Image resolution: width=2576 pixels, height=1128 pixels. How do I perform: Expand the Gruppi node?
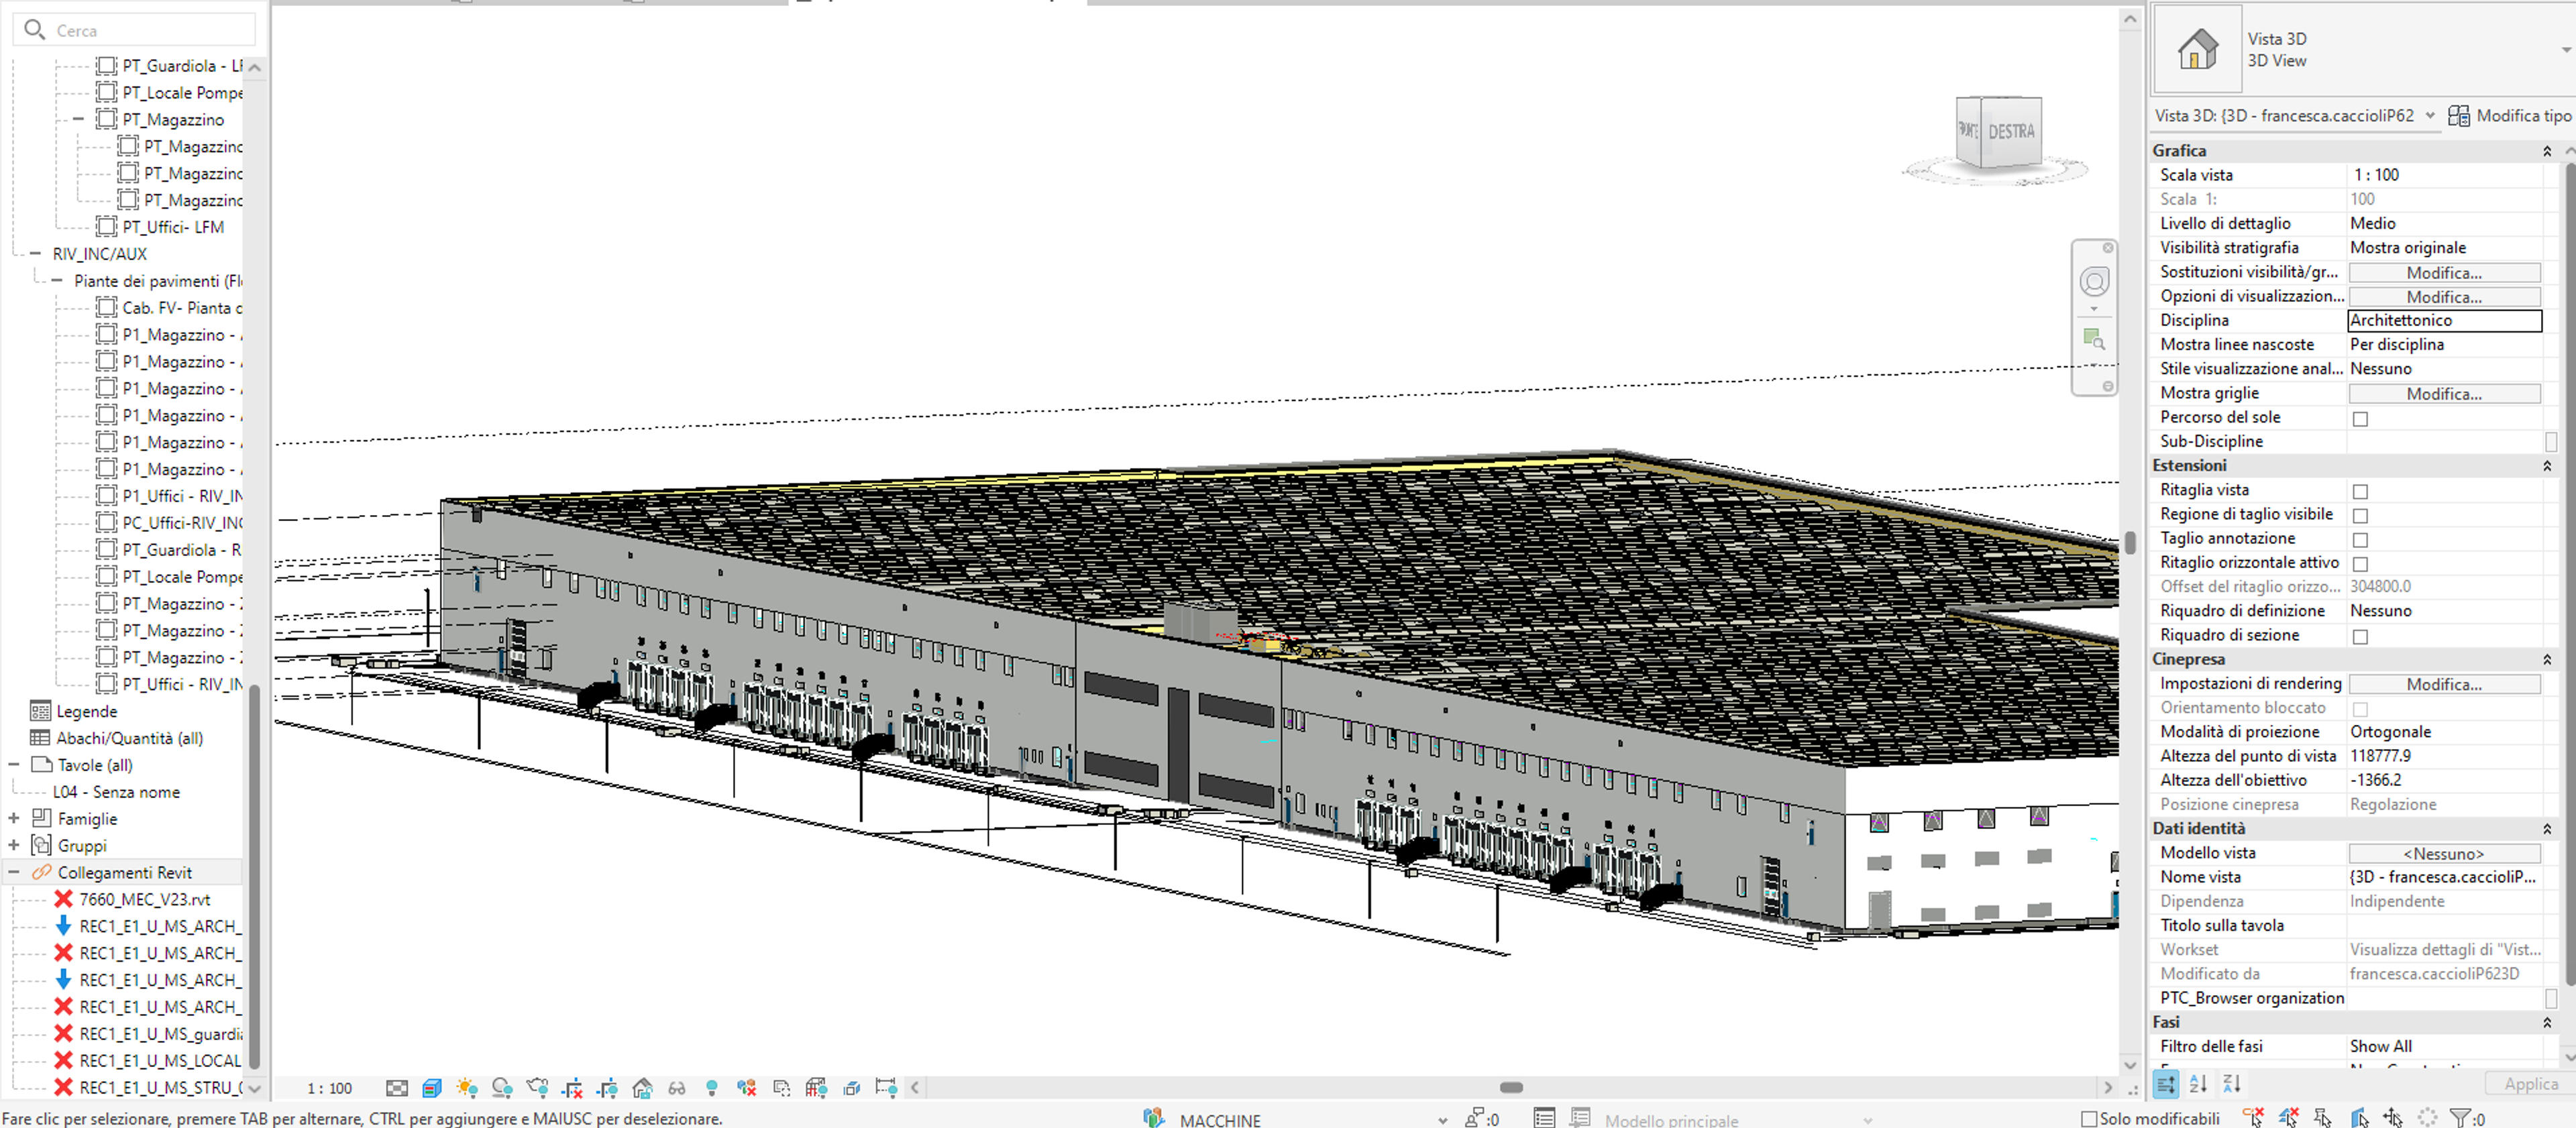14,846
